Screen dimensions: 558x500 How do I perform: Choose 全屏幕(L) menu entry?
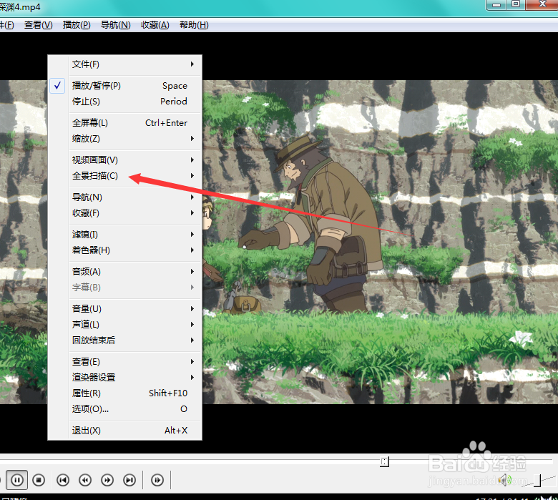(x=125, y=123)
